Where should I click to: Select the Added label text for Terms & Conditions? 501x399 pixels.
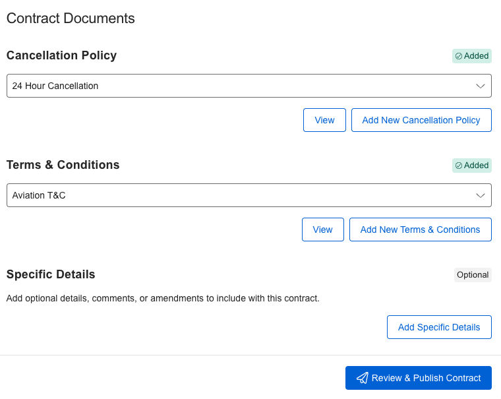[476, 166]
